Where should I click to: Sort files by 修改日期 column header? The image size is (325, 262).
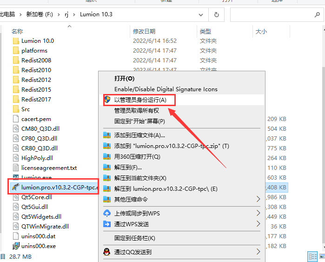click(144, 31)
